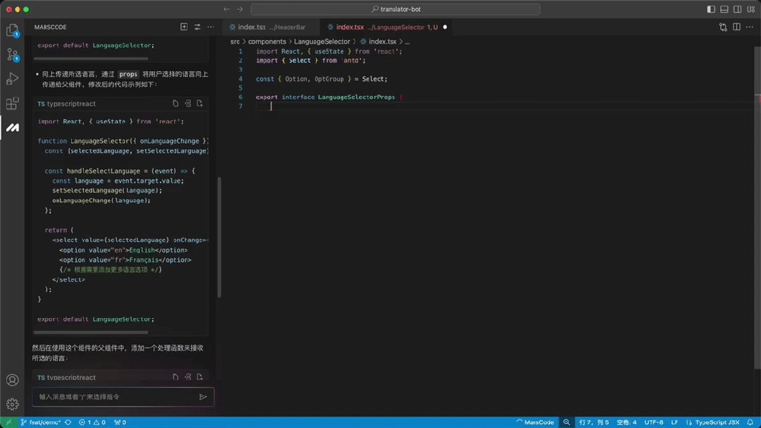
Task: Open the Run and Debug view
Action: [12, 79]
